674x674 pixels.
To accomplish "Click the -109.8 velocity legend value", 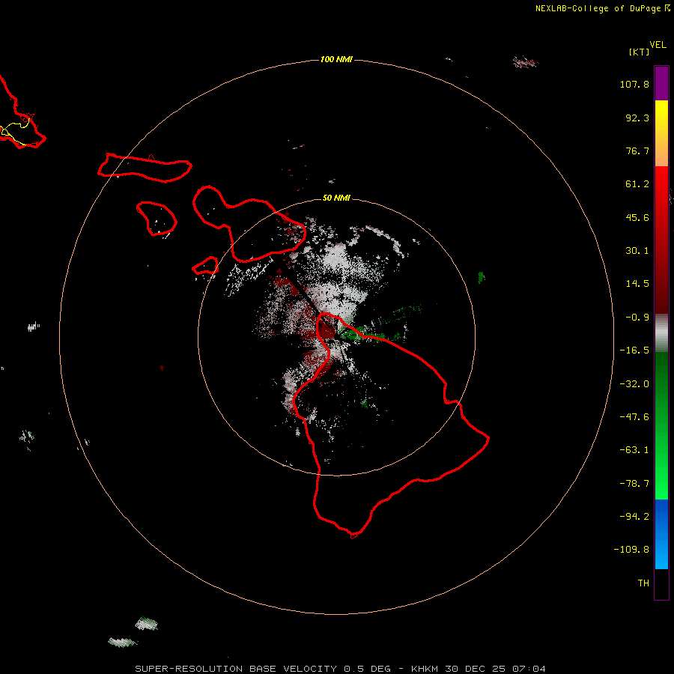I will tap(631, 550).
